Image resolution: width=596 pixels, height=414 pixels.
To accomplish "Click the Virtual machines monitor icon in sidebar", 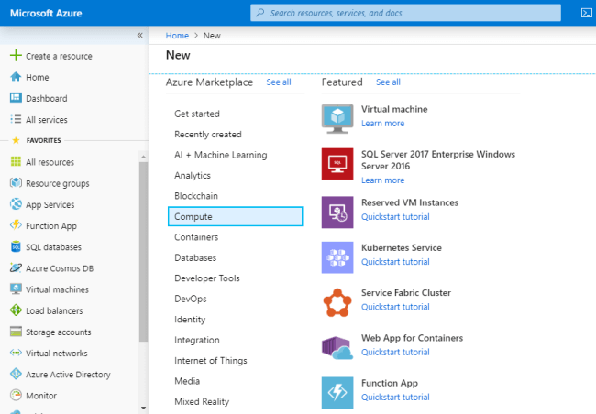I will 16,289.
